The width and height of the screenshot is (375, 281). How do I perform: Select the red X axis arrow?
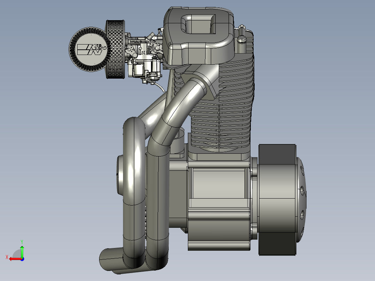click(x=16, y=259)
